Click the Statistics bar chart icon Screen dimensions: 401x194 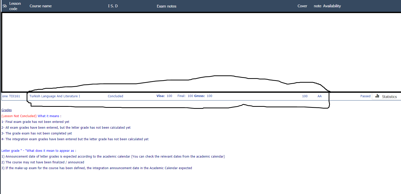pos(377,96)
